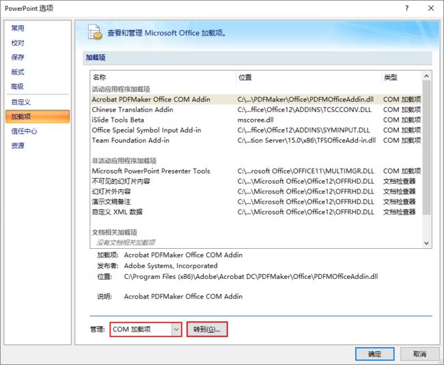Click the publisher Adobe Systems, Incorporated text
This screenshot has height=365, width=444.
pos(171,266)
